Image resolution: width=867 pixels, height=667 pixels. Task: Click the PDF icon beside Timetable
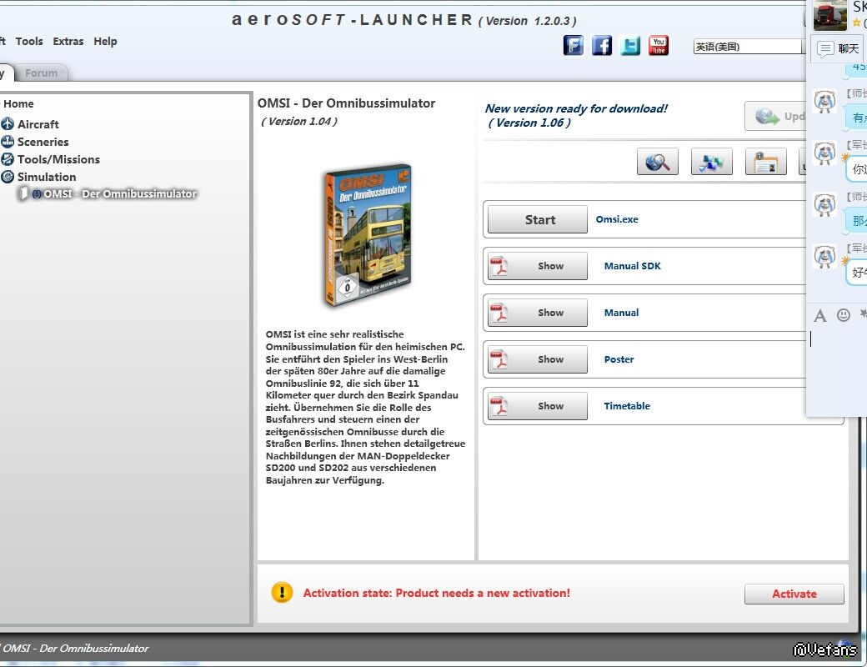[x=499, y=406]
